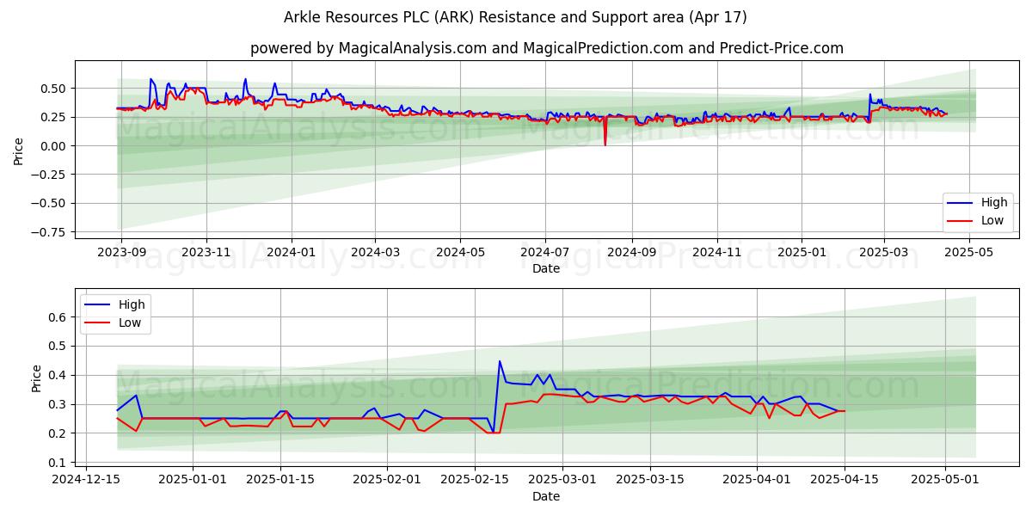Click the bottom chart 'Date' axis label

pos(546,496)
